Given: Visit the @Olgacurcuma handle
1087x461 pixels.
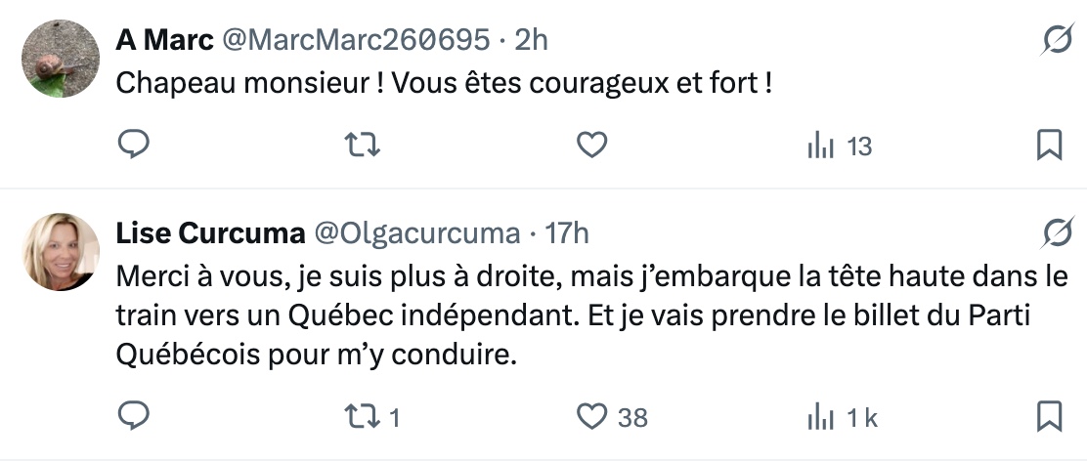Looking at the screenshot, I should pyautogui.click(x=415, y=234).
